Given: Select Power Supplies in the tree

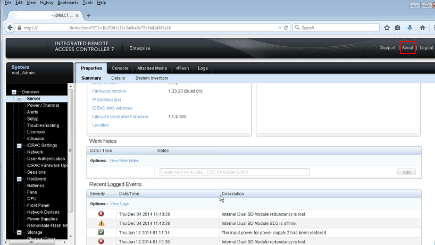Looking at the screenshot, I should (43, 219).
